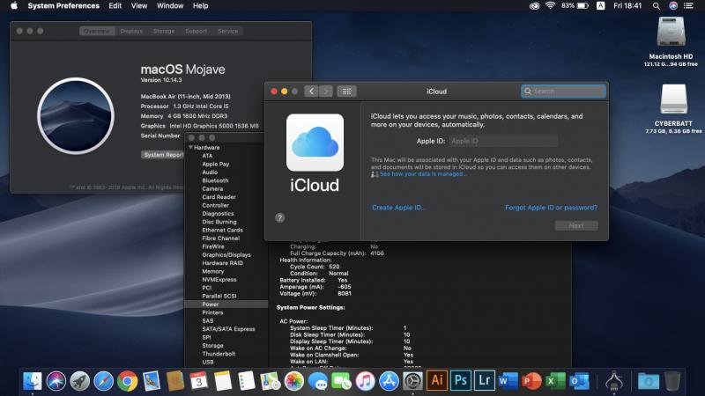
Task: Select Power in System Report sidebar
Action: 226,304
